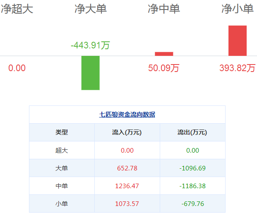Click the 1073.57 inflow cell

[x=127, y=204]
